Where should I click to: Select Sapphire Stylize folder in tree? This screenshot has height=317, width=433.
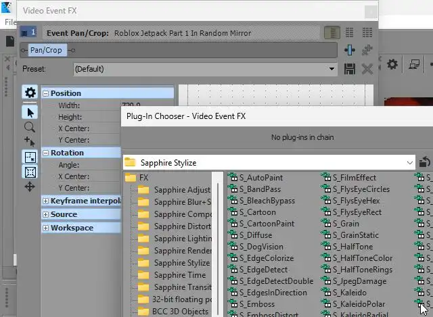pos(174,263)
